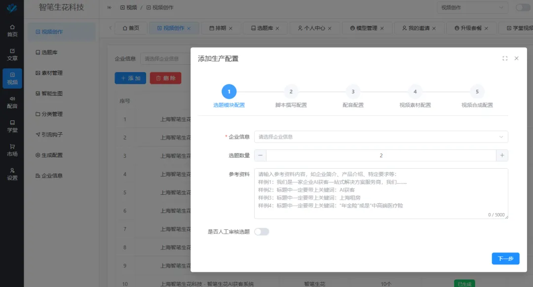Flip the toggle switch at the top right
The height and width of the screenshot is (287, 533).
point(522,8)
